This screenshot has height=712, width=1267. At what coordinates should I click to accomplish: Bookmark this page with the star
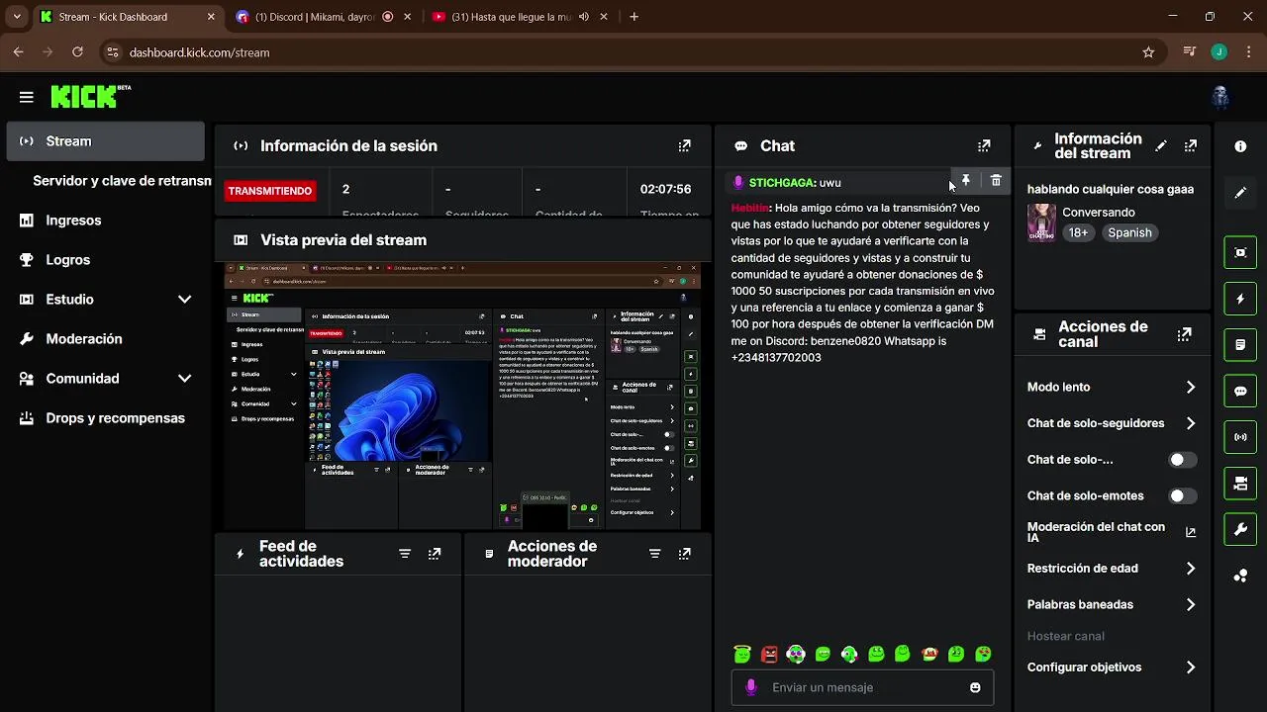click(x=1148, y=52)
